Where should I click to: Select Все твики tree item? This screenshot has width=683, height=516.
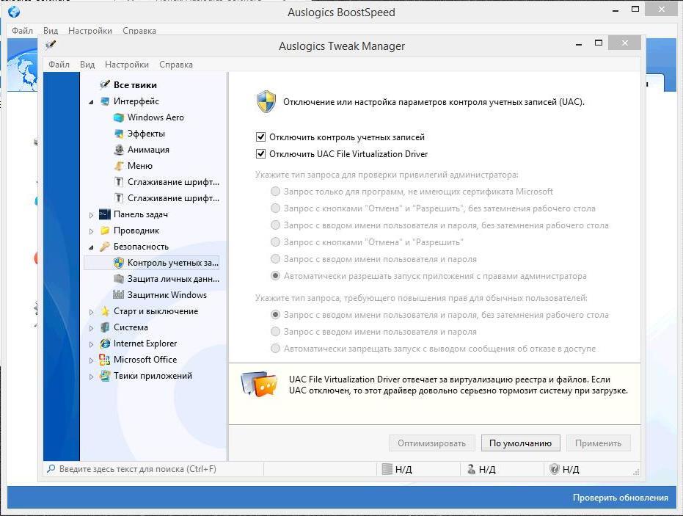(x=128, y=84)
